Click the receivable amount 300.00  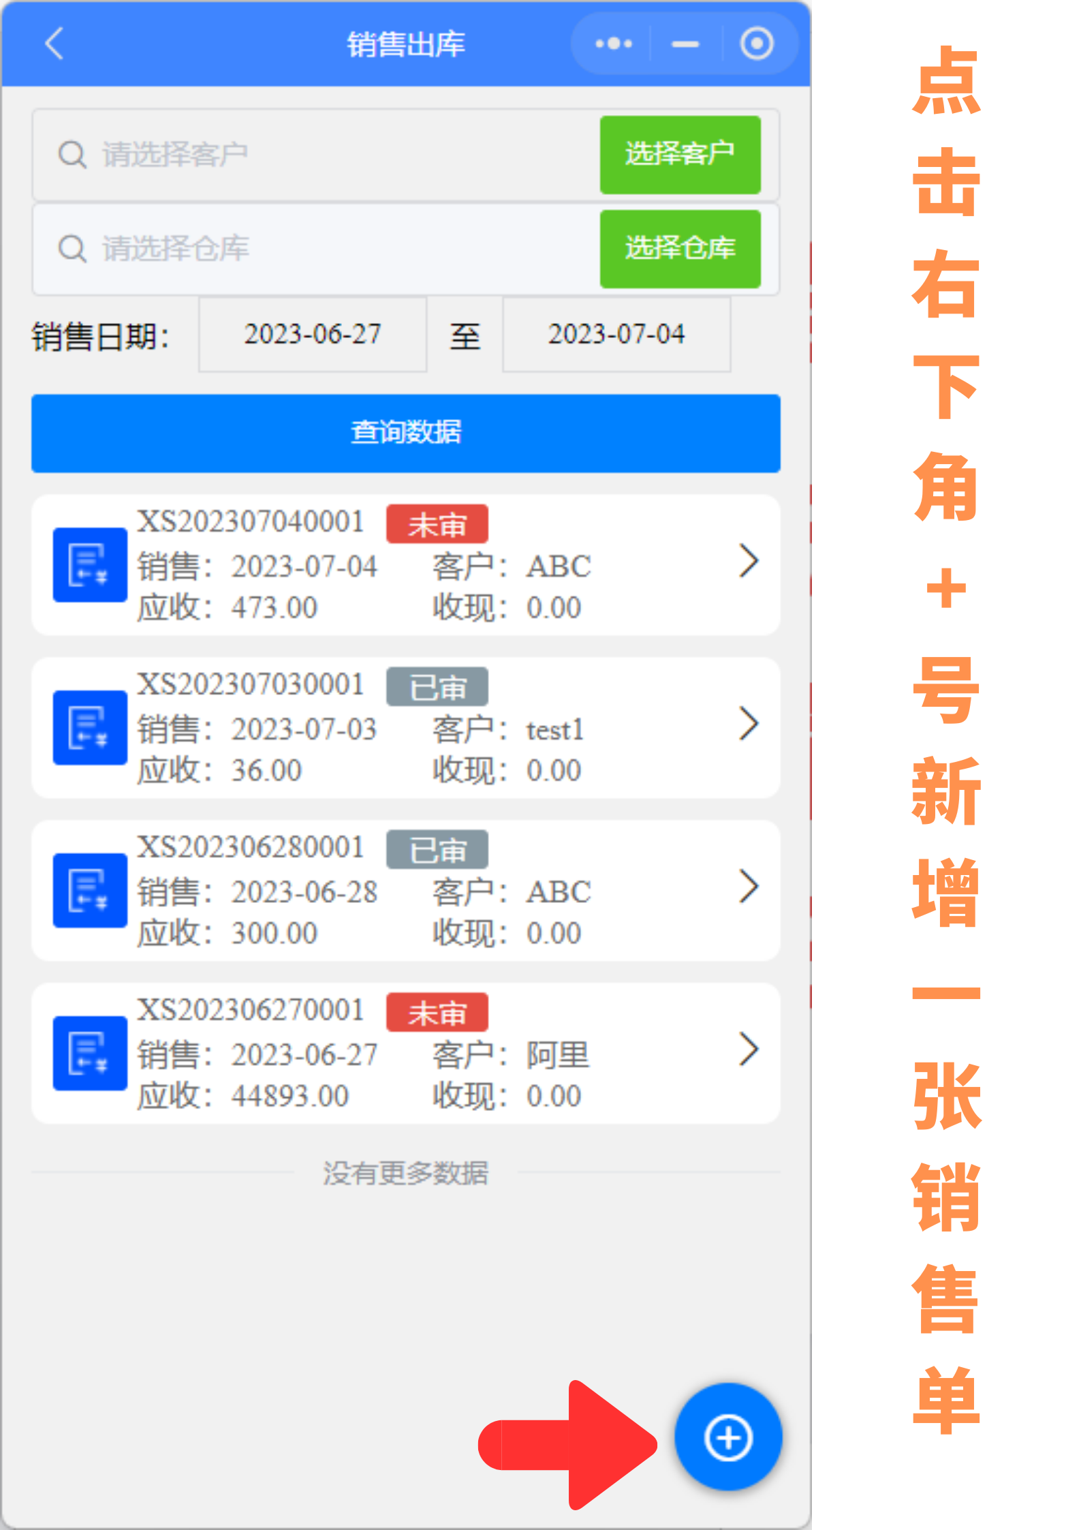[x=275, y=933]
